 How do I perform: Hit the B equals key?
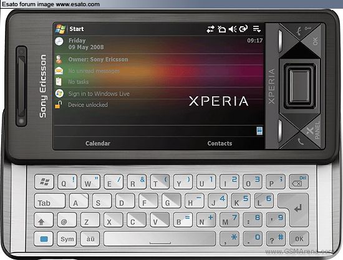pos(183,219)
